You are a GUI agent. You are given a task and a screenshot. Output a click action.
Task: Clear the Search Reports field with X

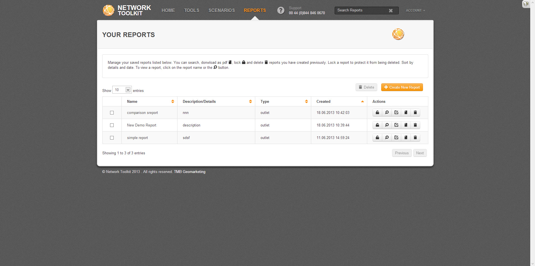point(391,11)
